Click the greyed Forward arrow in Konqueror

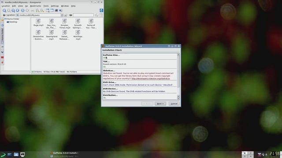click(9, 11)
